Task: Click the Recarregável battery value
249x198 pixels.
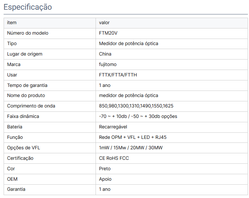Action: pyautogui.click(x=113, y=127)
